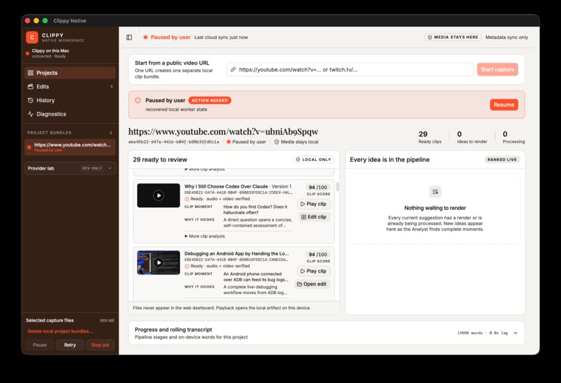
Task: Open Projects in the sidebar
Action: (70, 73)
